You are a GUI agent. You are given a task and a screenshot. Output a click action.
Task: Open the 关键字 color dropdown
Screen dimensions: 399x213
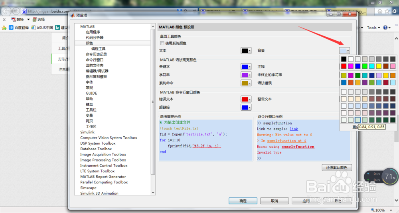[x=246, y=67]
